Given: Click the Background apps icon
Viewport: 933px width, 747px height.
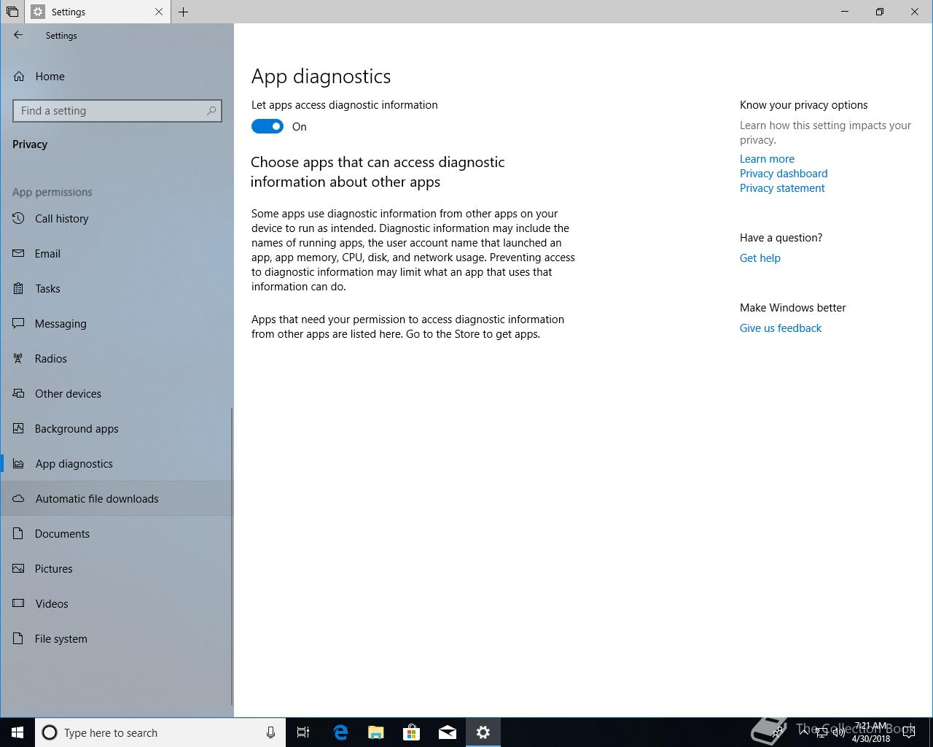Looking at the screenshot, I should [x=19, y=428].
